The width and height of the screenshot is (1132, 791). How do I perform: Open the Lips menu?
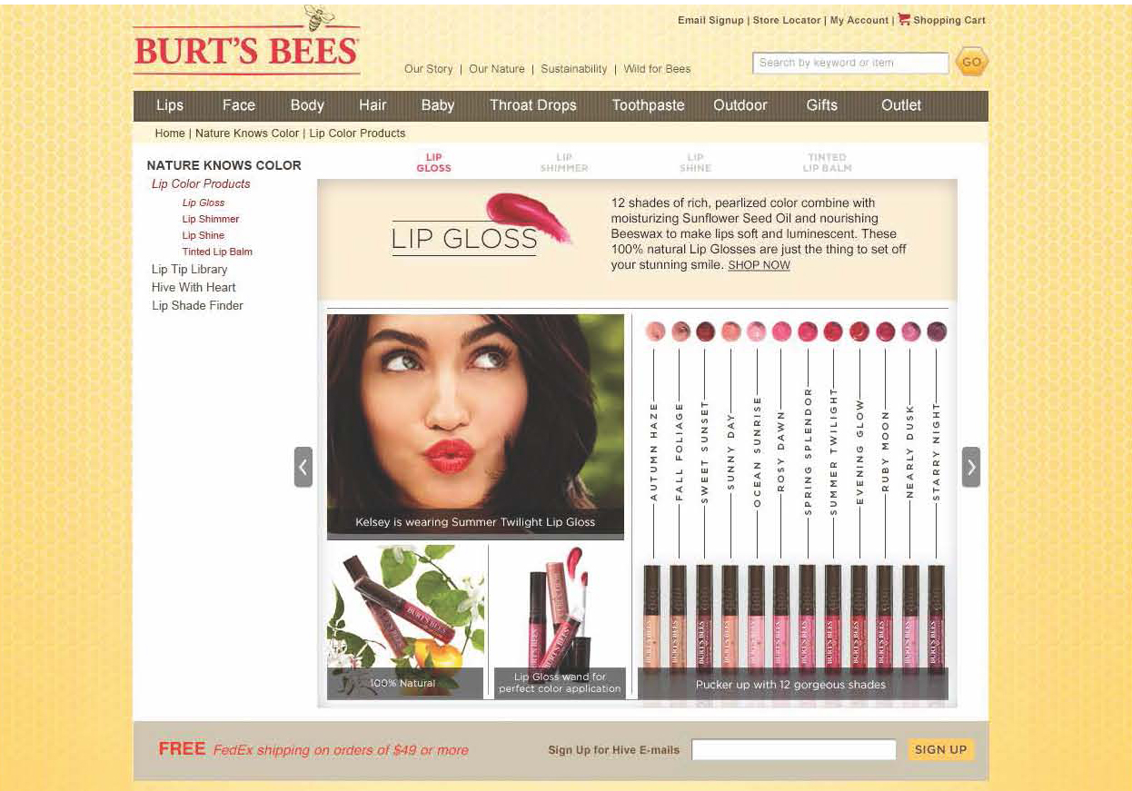pyautogui.click(x=170, y=105)
